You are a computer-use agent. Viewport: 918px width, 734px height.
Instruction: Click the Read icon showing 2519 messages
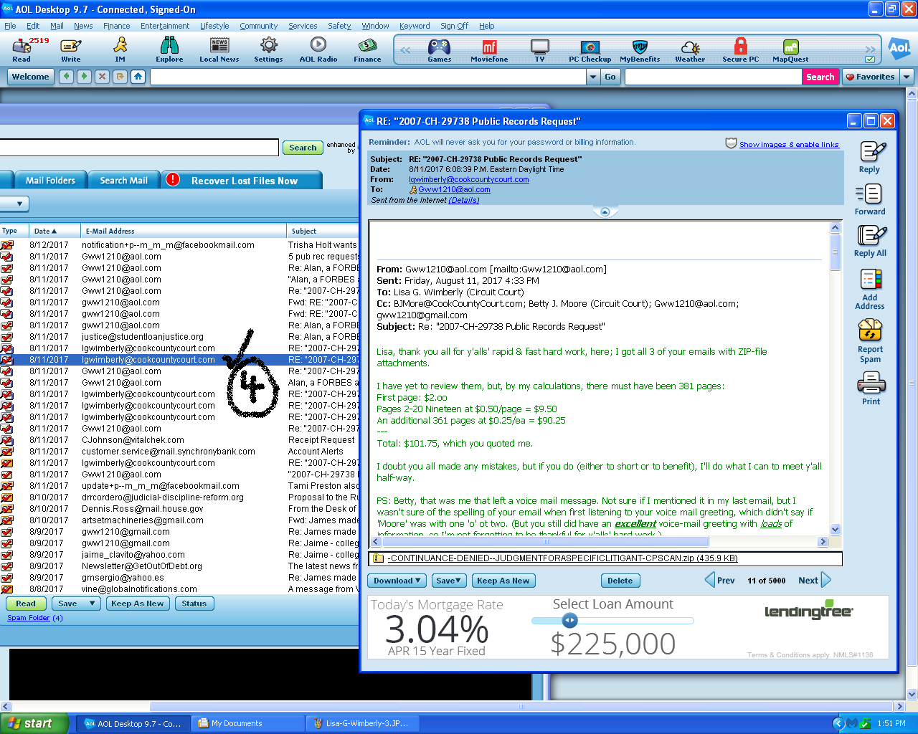[x=21, y=49]
